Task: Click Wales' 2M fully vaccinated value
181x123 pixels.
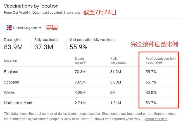Action: tap(113, 92)
